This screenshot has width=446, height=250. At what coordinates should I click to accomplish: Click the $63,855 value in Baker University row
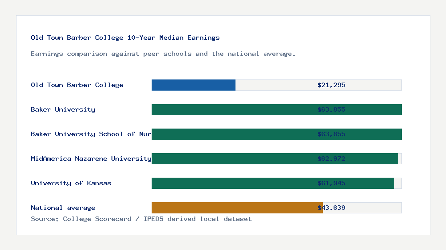pos(331,109)
